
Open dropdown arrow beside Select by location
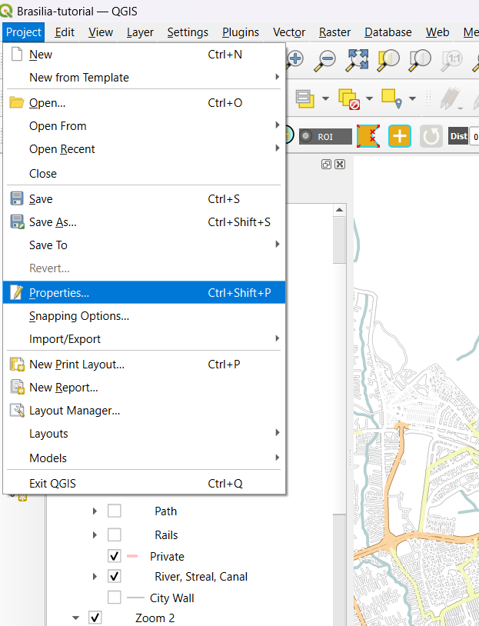412,98
